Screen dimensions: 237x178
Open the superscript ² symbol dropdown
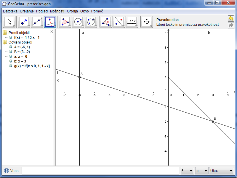pos(187,171)
